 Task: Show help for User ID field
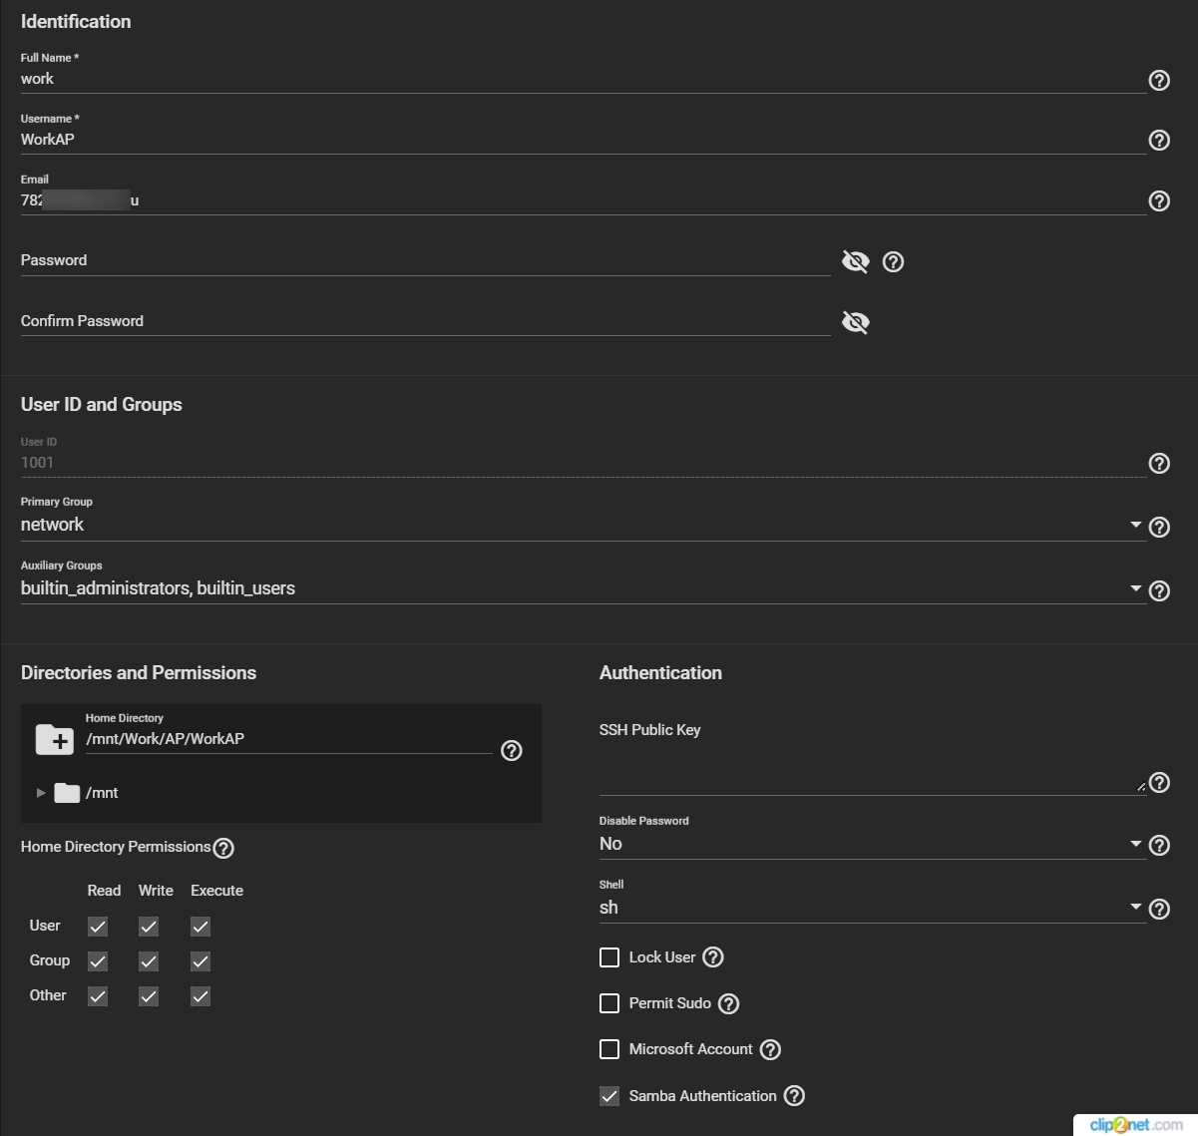(x=1159, y=463)
